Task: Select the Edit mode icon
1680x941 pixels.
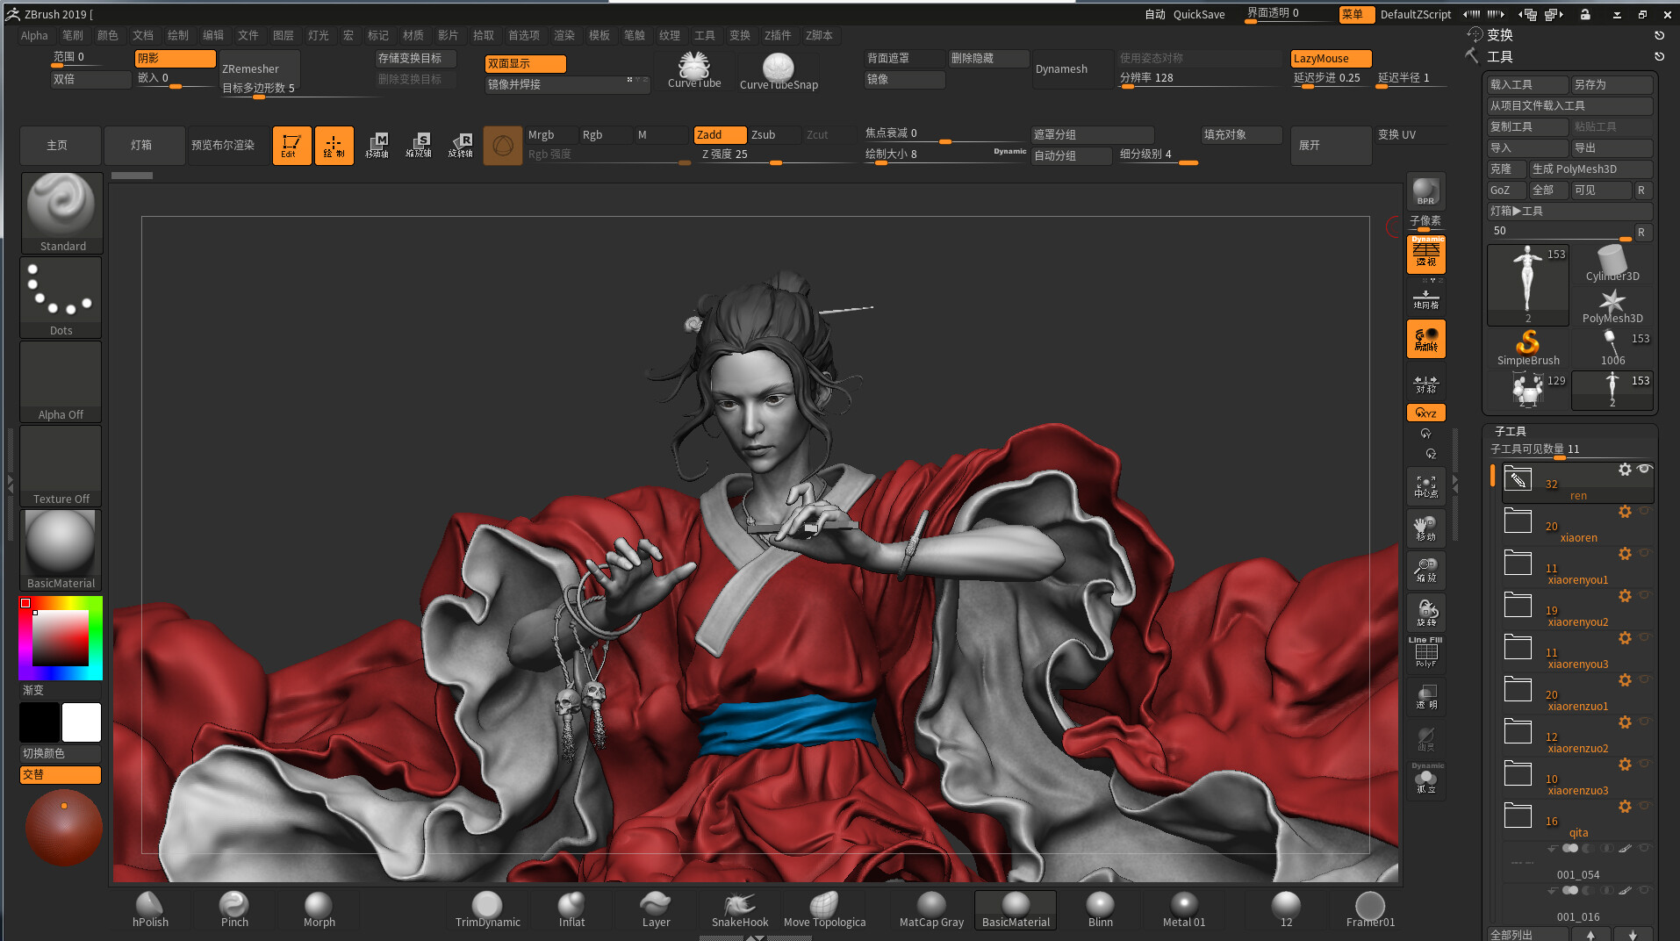Action: click(291, 145)
